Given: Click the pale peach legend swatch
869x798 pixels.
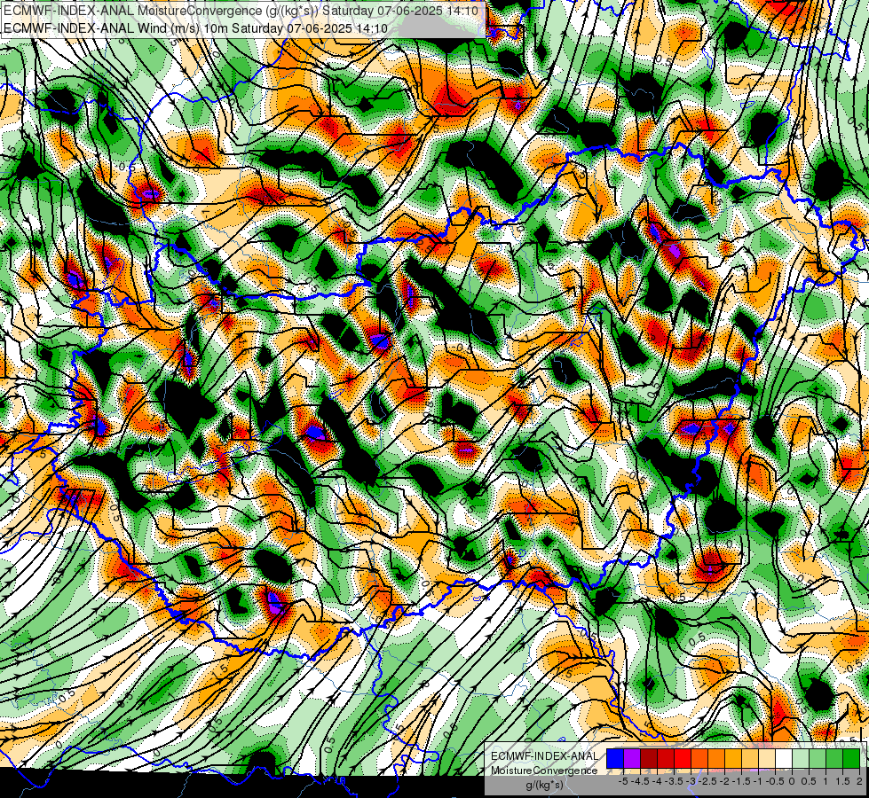Looking at the screenshot, I should pos(767,758).
